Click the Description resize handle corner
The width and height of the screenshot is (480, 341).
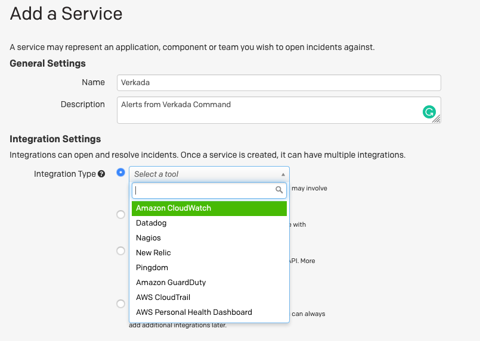click(x=436, y=119)
